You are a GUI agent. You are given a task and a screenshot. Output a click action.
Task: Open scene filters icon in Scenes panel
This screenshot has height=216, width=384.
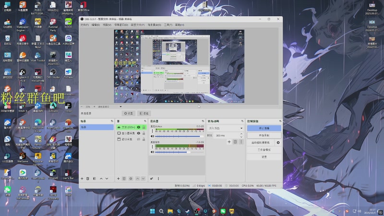pos(95,179)
